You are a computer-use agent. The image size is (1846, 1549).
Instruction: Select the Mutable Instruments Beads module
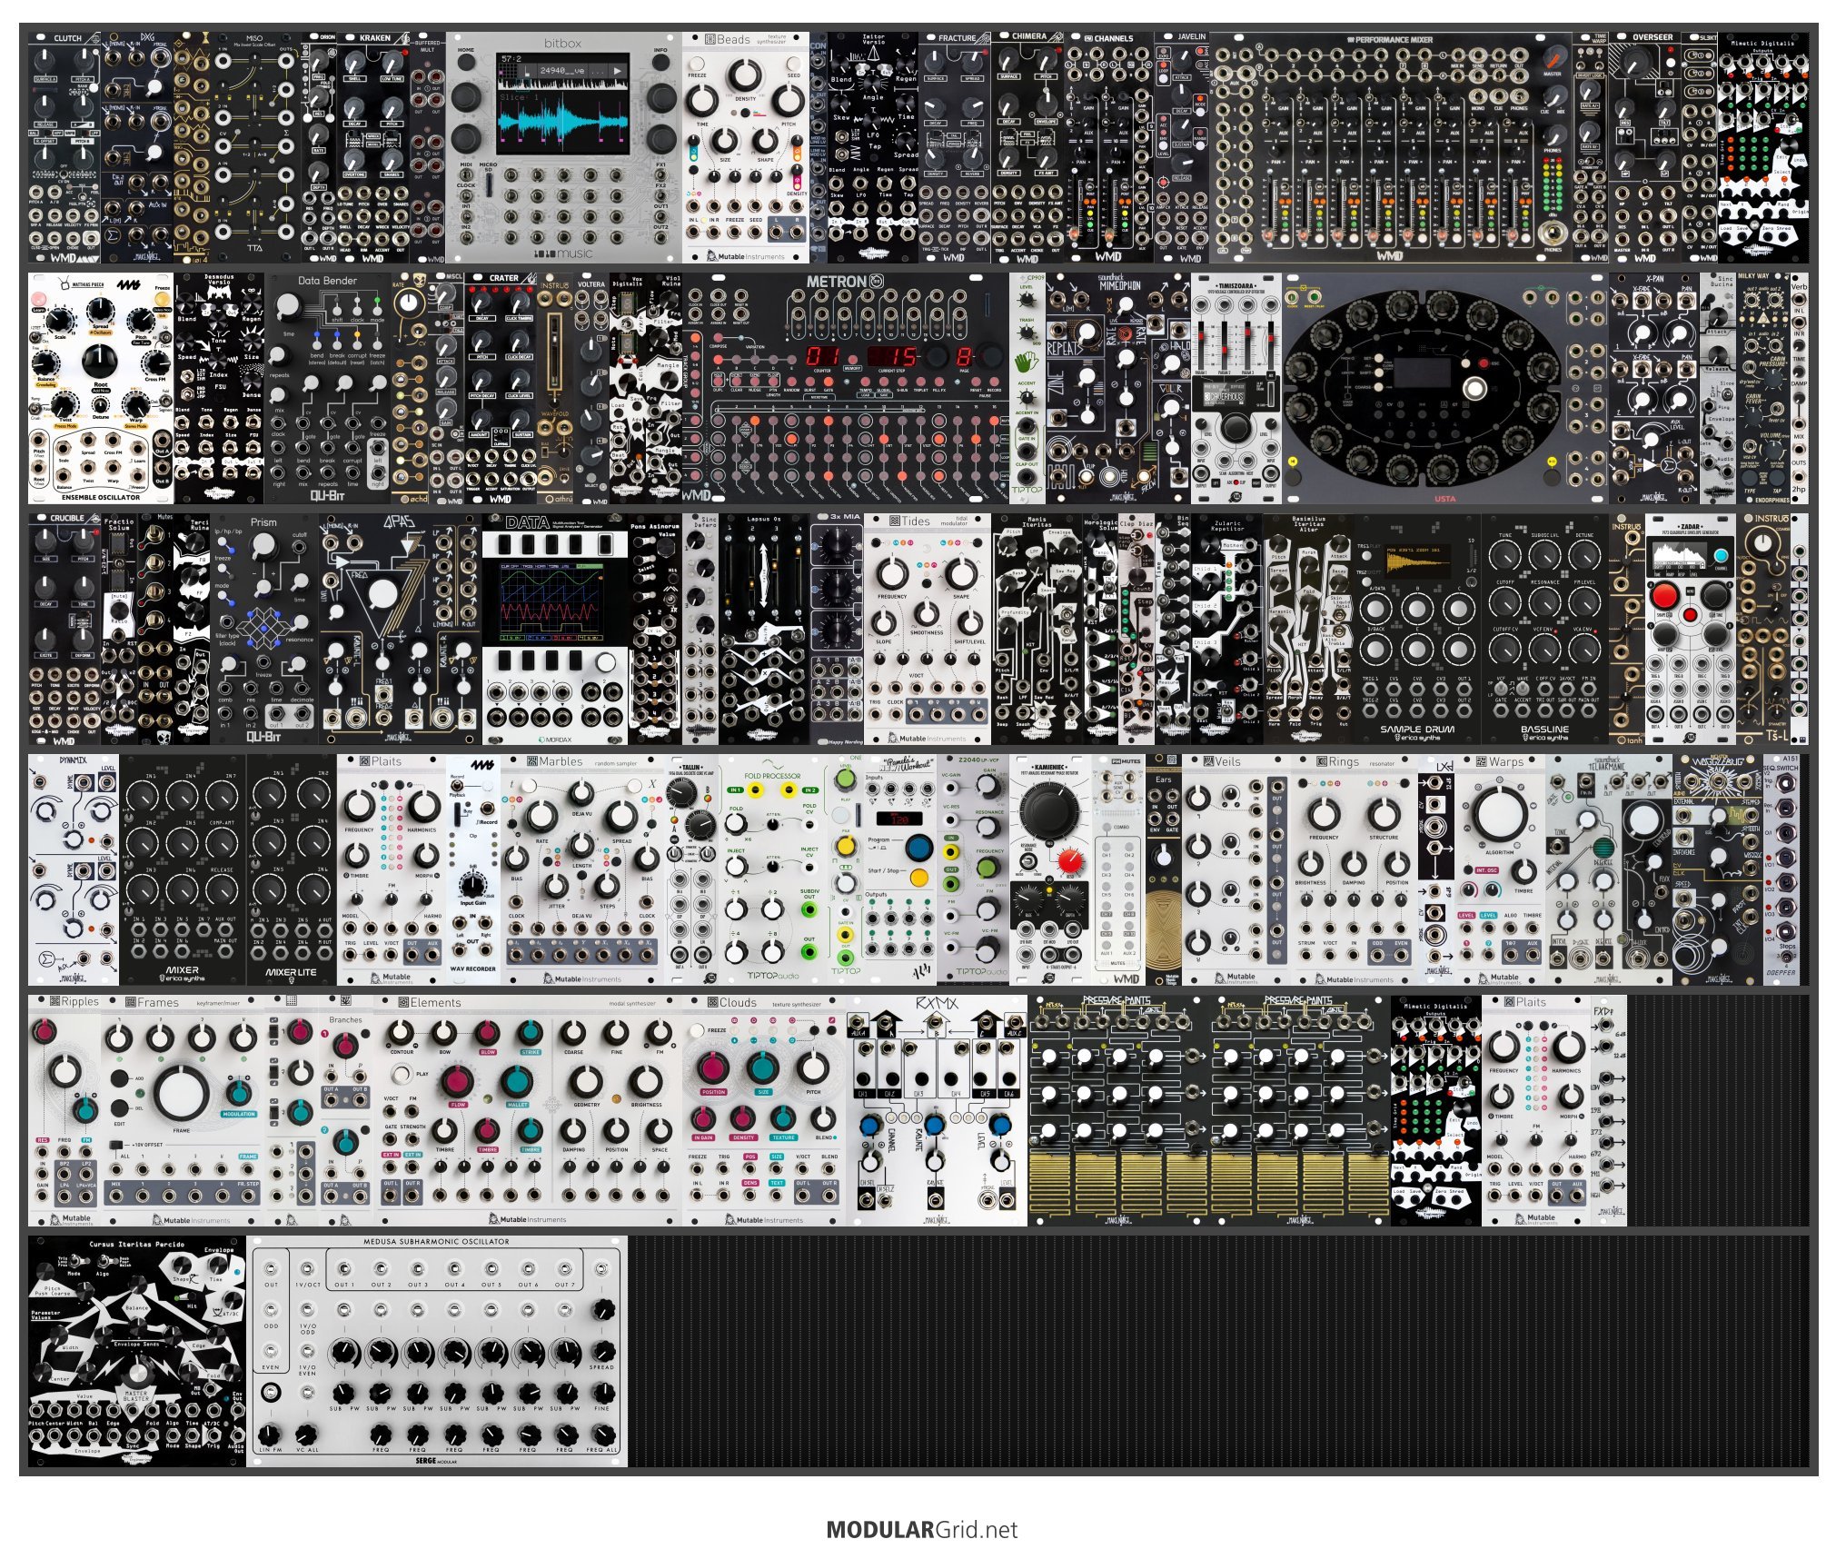tap(746, 147)
